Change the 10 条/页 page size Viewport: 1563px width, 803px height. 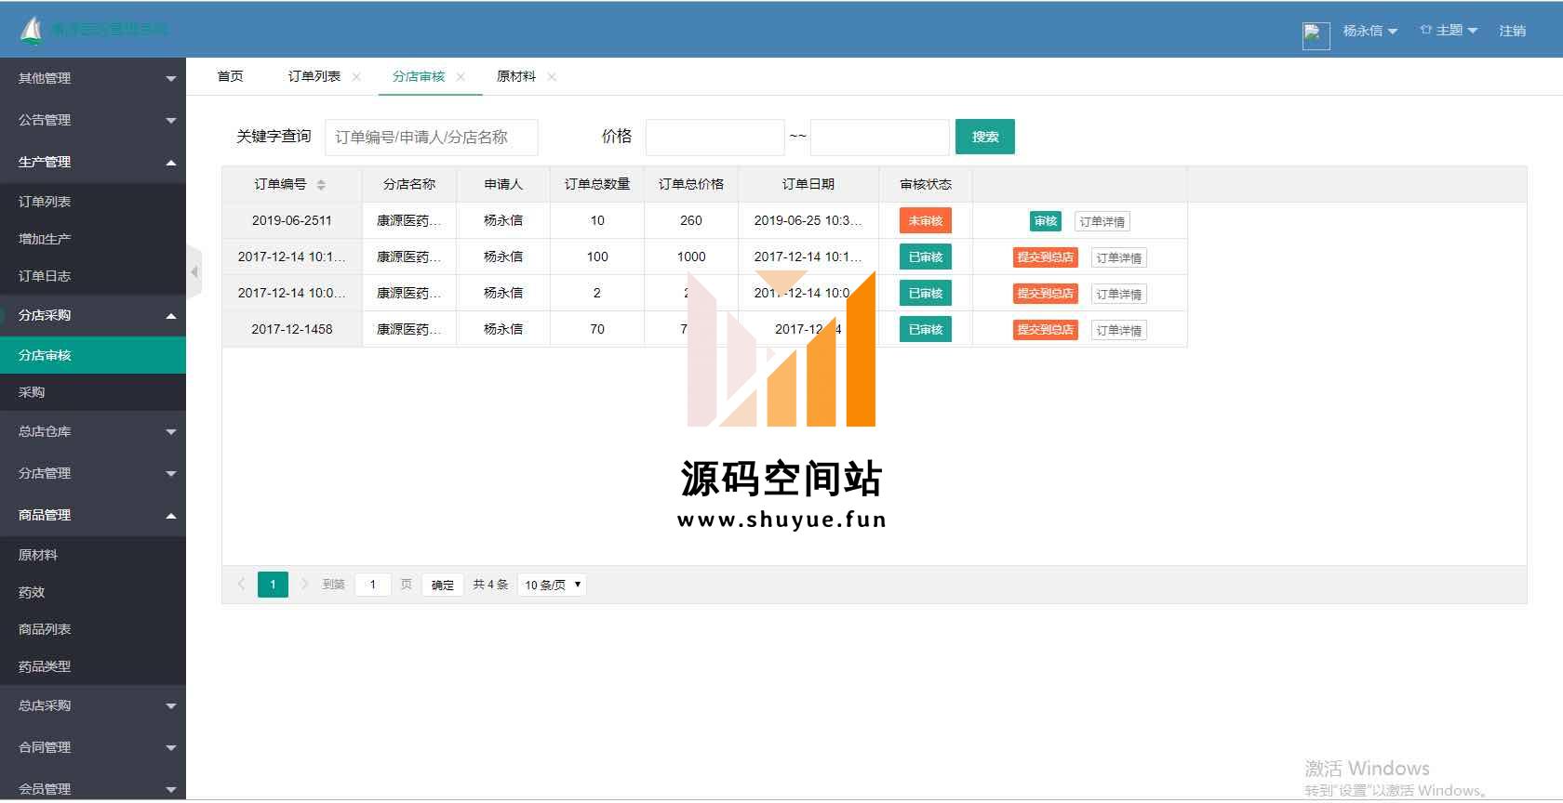[x=552, y=585]
